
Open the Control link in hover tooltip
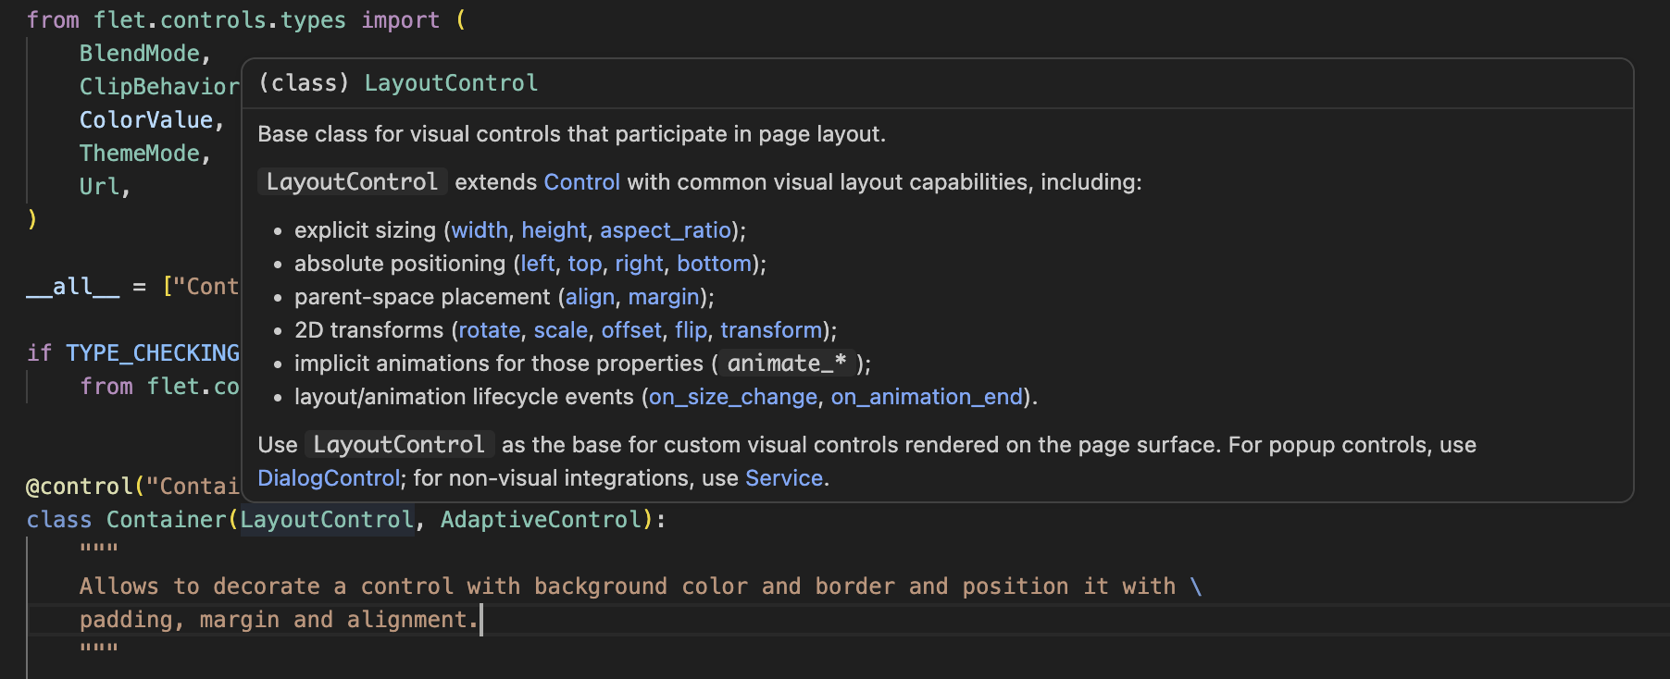(x=581, y=182)
